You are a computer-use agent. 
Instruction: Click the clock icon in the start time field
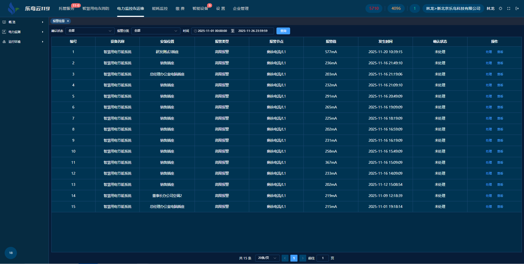[195, 31]
